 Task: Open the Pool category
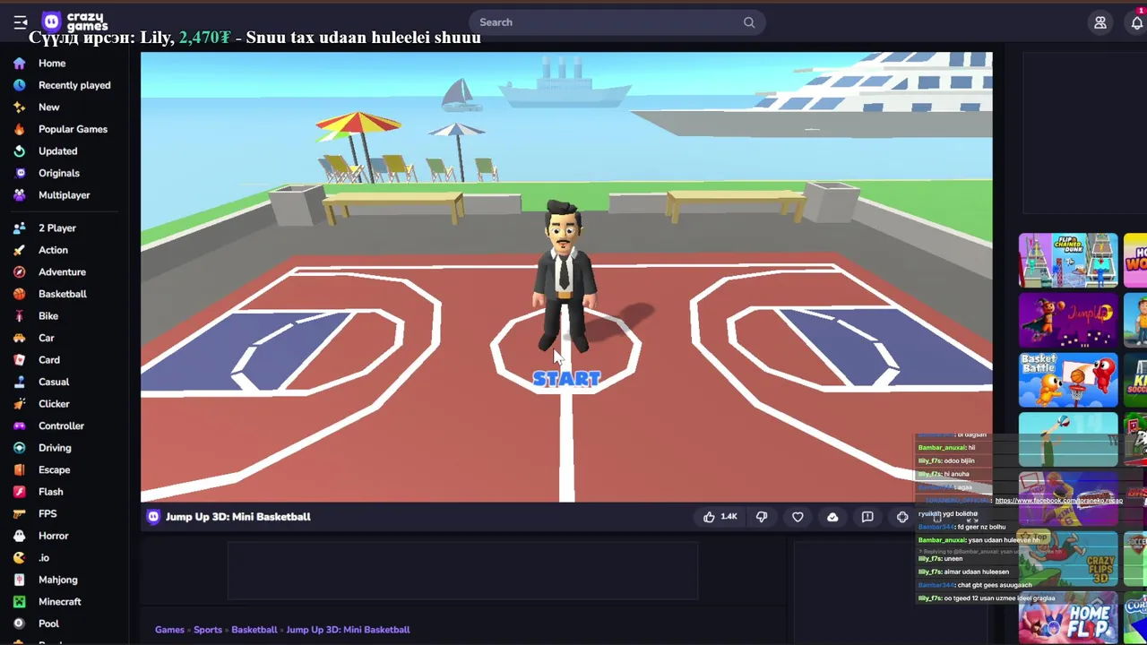48,623
